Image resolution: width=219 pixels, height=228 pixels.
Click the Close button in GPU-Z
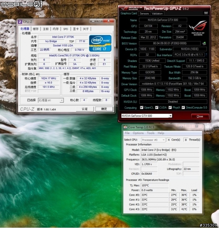(x=200, y=116)
